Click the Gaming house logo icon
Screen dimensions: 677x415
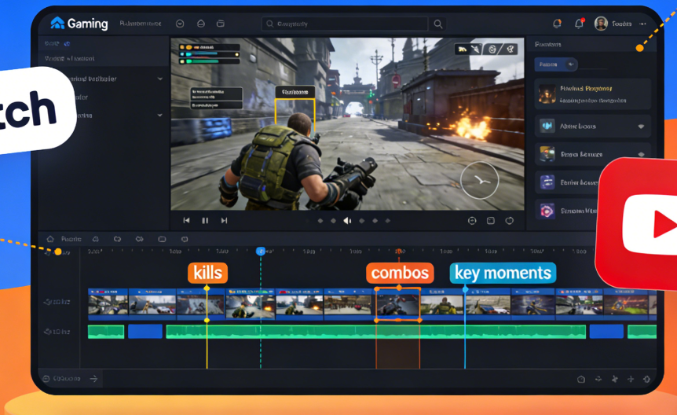click(57, 24)
